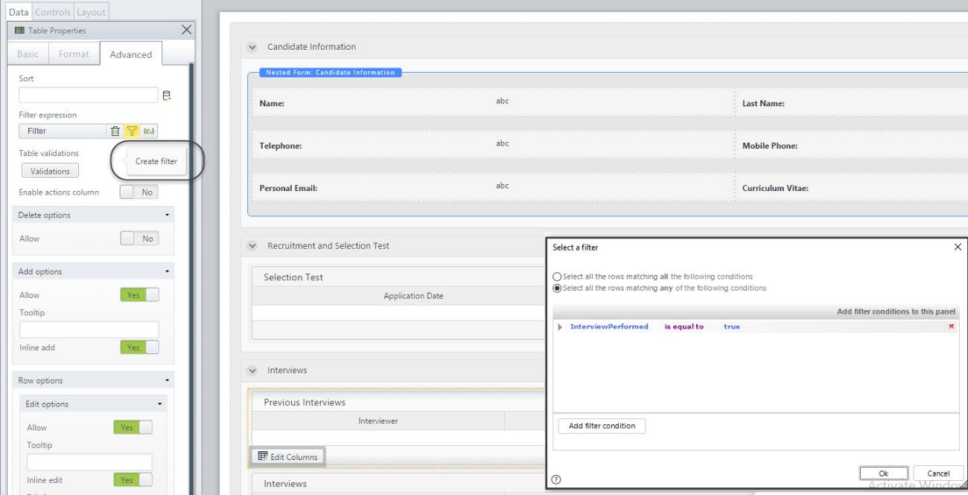
Task: Collapse the Candidate Information section
Action: (252, 47)
